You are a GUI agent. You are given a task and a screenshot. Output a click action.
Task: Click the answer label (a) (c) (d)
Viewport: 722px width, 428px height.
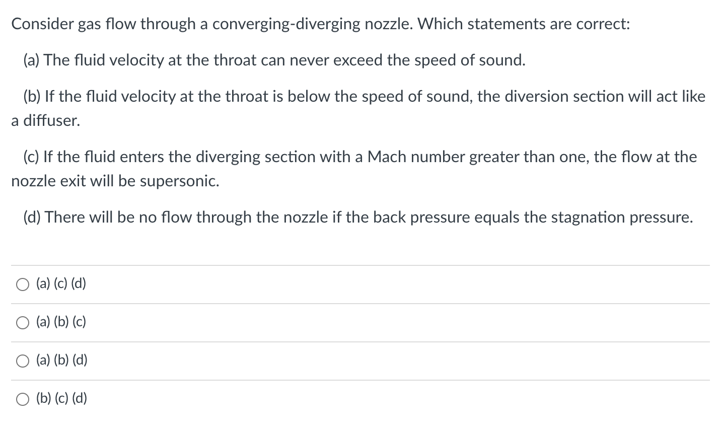[x=60, y=283]
